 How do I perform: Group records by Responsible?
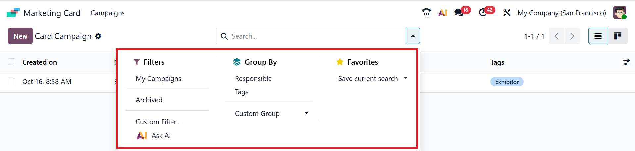[x=253, y=79]
